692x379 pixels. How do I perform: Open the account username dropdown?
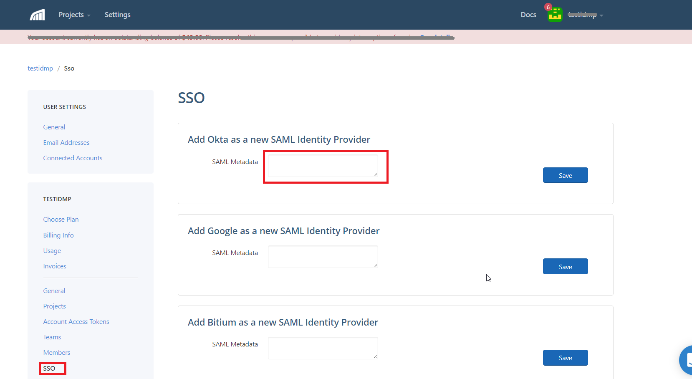click(585, 15)
